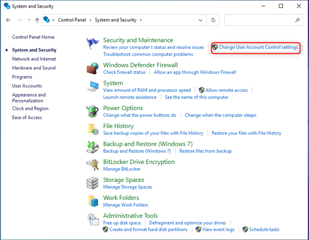This screenshot has width=309, height=240.
Task: Click Save backup copies with File History
Action: pos(153,133)
